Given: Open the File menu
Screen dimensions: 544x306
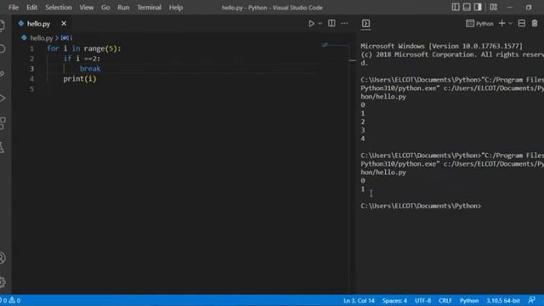Looking at the screenshot, I should click(x=14, y=8).
